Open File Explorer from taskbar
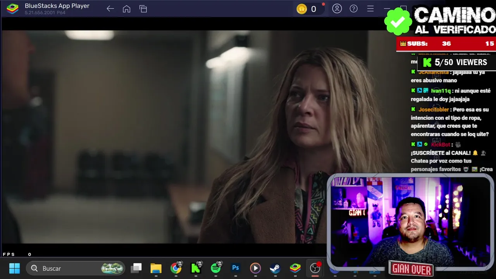496x279 pixels. tap(156, 268)
